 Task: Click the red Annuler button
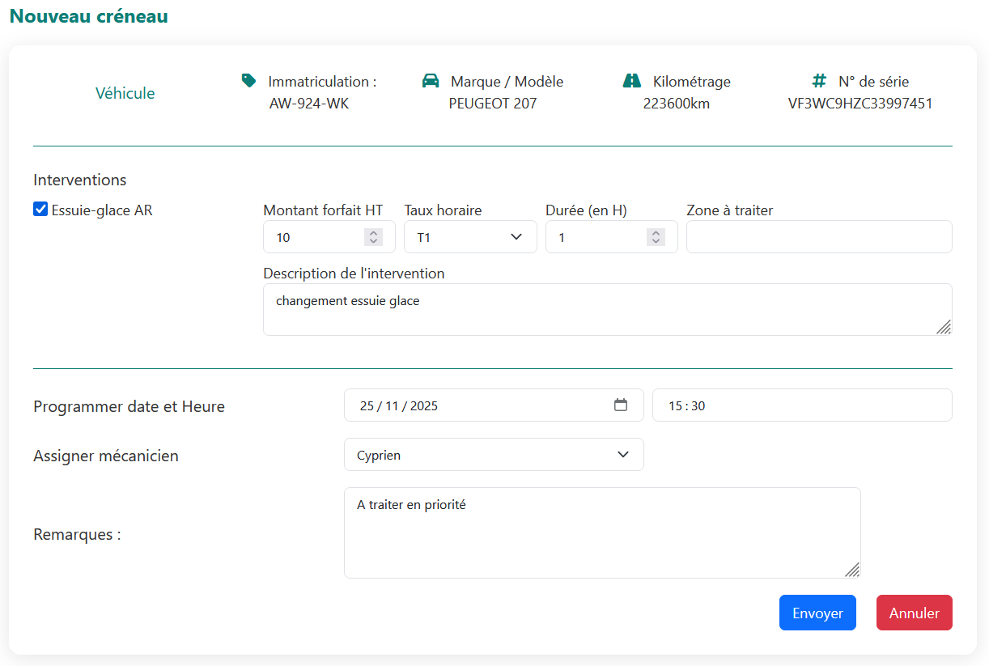pyautogui.click(x=914, y=613)
